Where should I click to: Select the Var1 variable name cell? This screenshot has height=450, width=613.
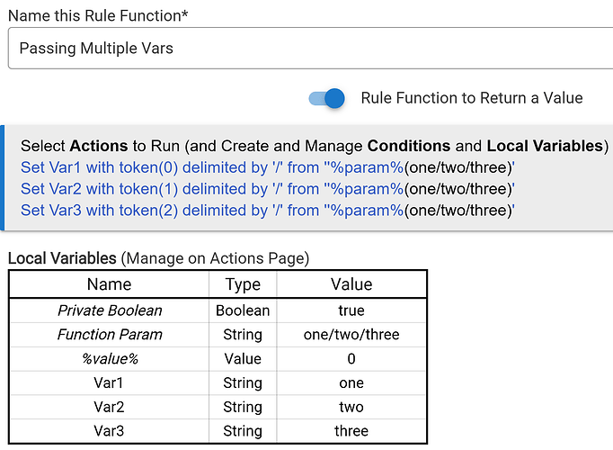(x=110, y=382)
